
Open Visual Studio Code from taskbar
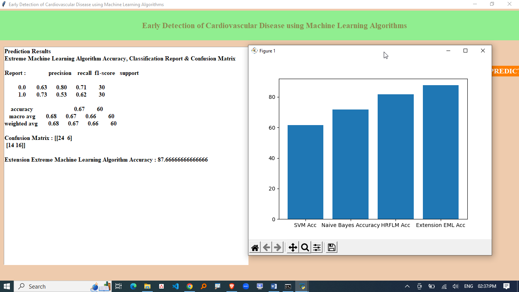(175, 286)
